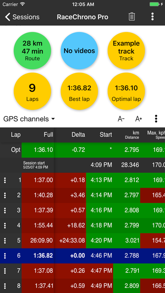Screen dimensions: 165x293
Task: Select start time 4:13 PM cell
Action: 100,180
